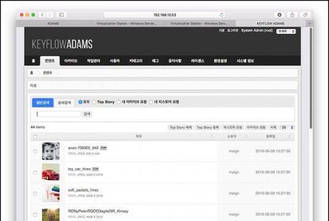This screenshot has height=221, width=329.
Task: Select the Top Story radio button
Action: (94, 102)
